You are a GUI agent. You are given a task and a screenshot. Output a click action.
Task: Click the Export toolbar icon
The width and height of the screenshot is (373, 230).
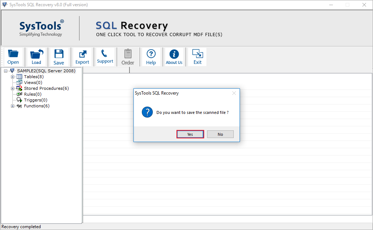coord(82,54)
